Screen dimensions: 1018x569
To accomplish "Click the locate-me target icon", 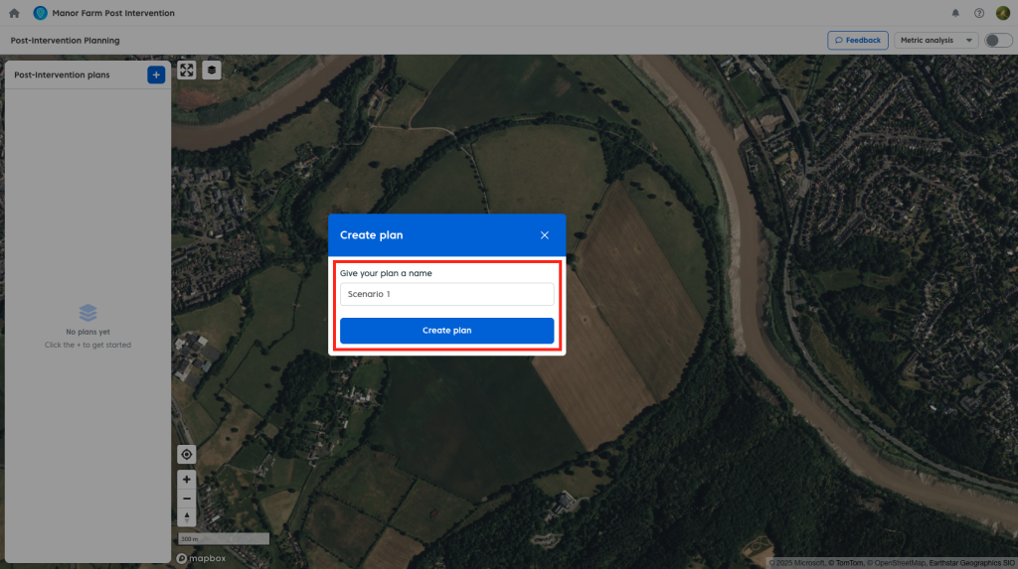I will point(187,454).
